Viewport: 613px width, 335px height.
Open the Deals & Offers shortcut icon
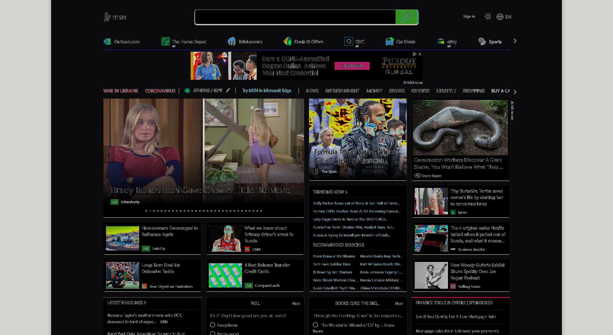click(287, 41)
